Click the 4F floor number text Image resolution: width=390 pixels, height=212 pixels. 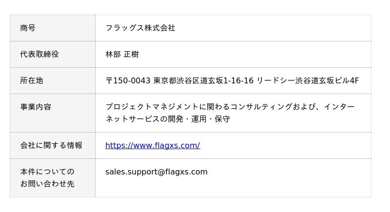[x=354, y=80]
